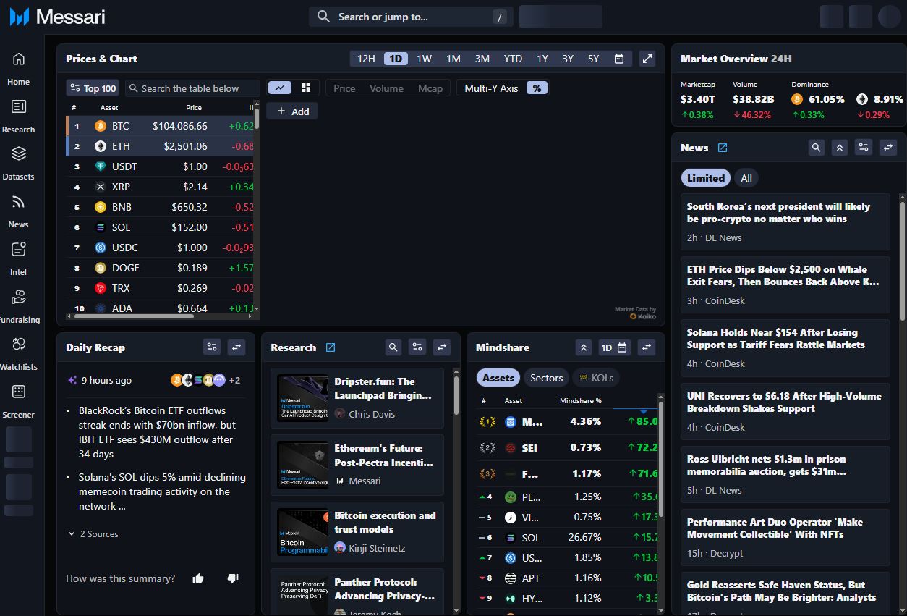Switch to grid view in chart
The width and height of the screenshot is (907, 616).
click(x=306, y=88)
